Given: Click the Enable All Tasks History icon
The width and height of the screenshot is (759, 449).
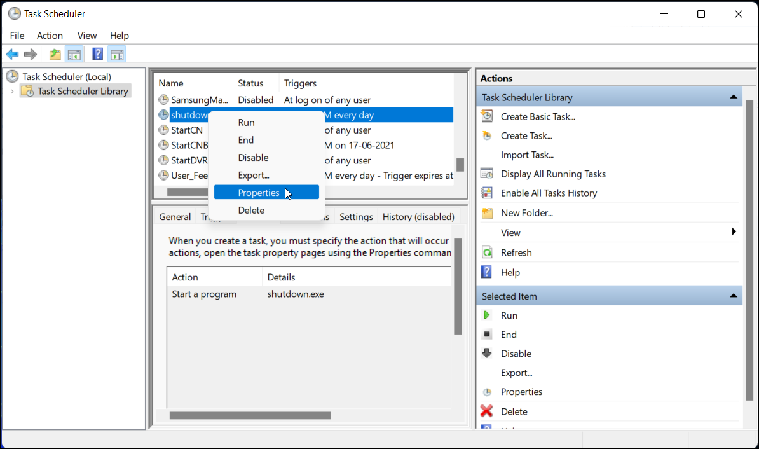Looking at the screenshot, I should [487, 193].
